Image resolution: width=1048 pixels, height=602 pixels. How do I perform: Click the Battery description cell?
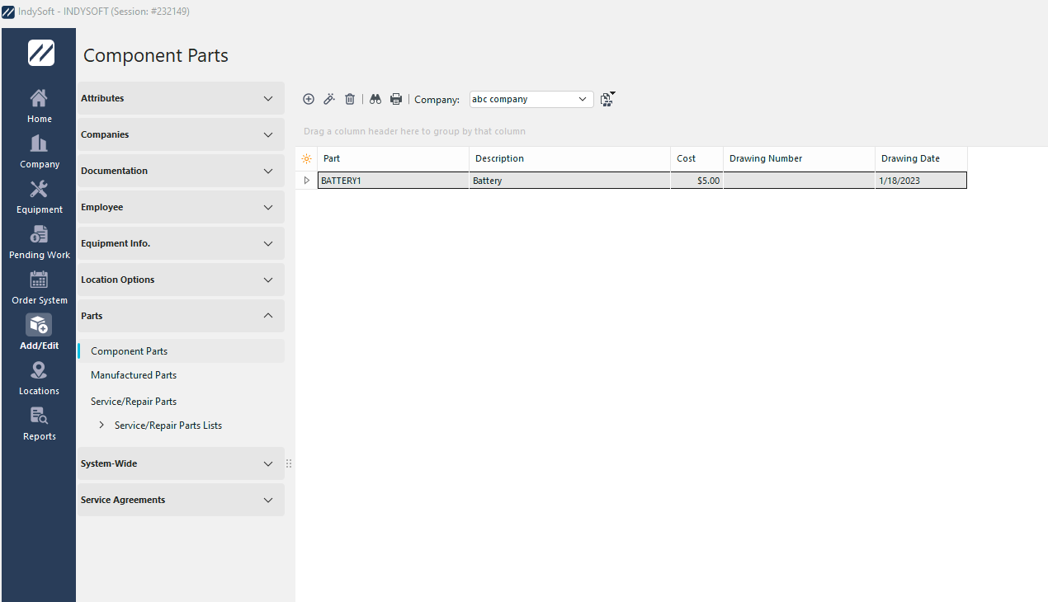click(x=569, y=181)
